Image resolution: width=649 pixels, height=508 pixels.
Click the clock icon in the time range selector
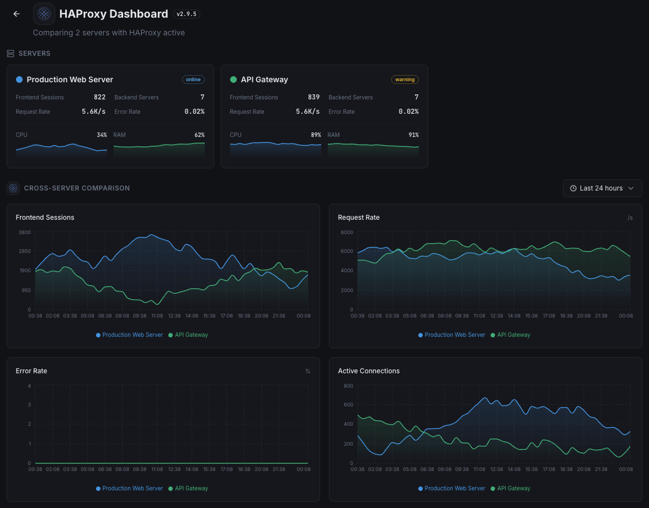coord(572,188)
